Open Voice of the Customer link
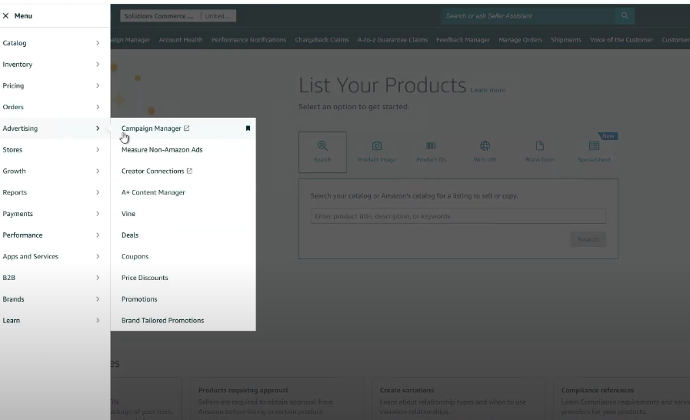The height and width of the screenshot is (420, 690). (622, 40)
